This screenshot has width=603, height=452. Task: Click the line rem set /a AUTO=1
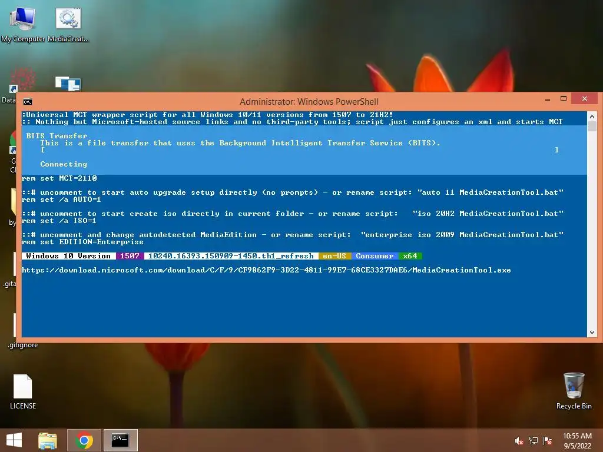[x=61, y=200]
